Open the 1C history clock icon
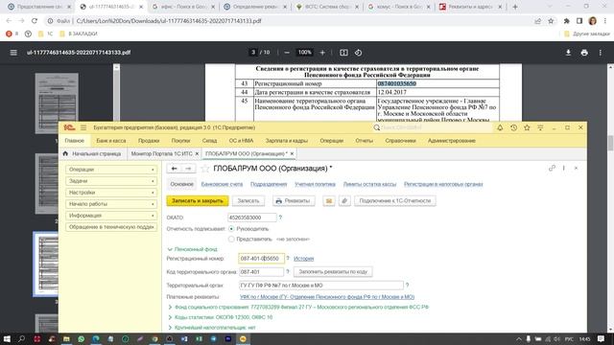 point(513,127)
